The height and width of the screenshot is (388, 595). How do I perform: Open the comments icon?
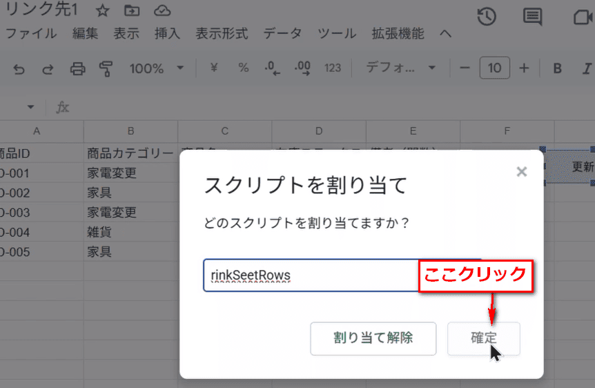pos(531,17)
